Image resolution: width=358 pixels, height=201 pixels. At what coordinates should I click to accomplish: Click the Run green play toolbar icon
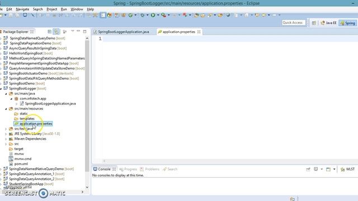click(x=153, y=15)
